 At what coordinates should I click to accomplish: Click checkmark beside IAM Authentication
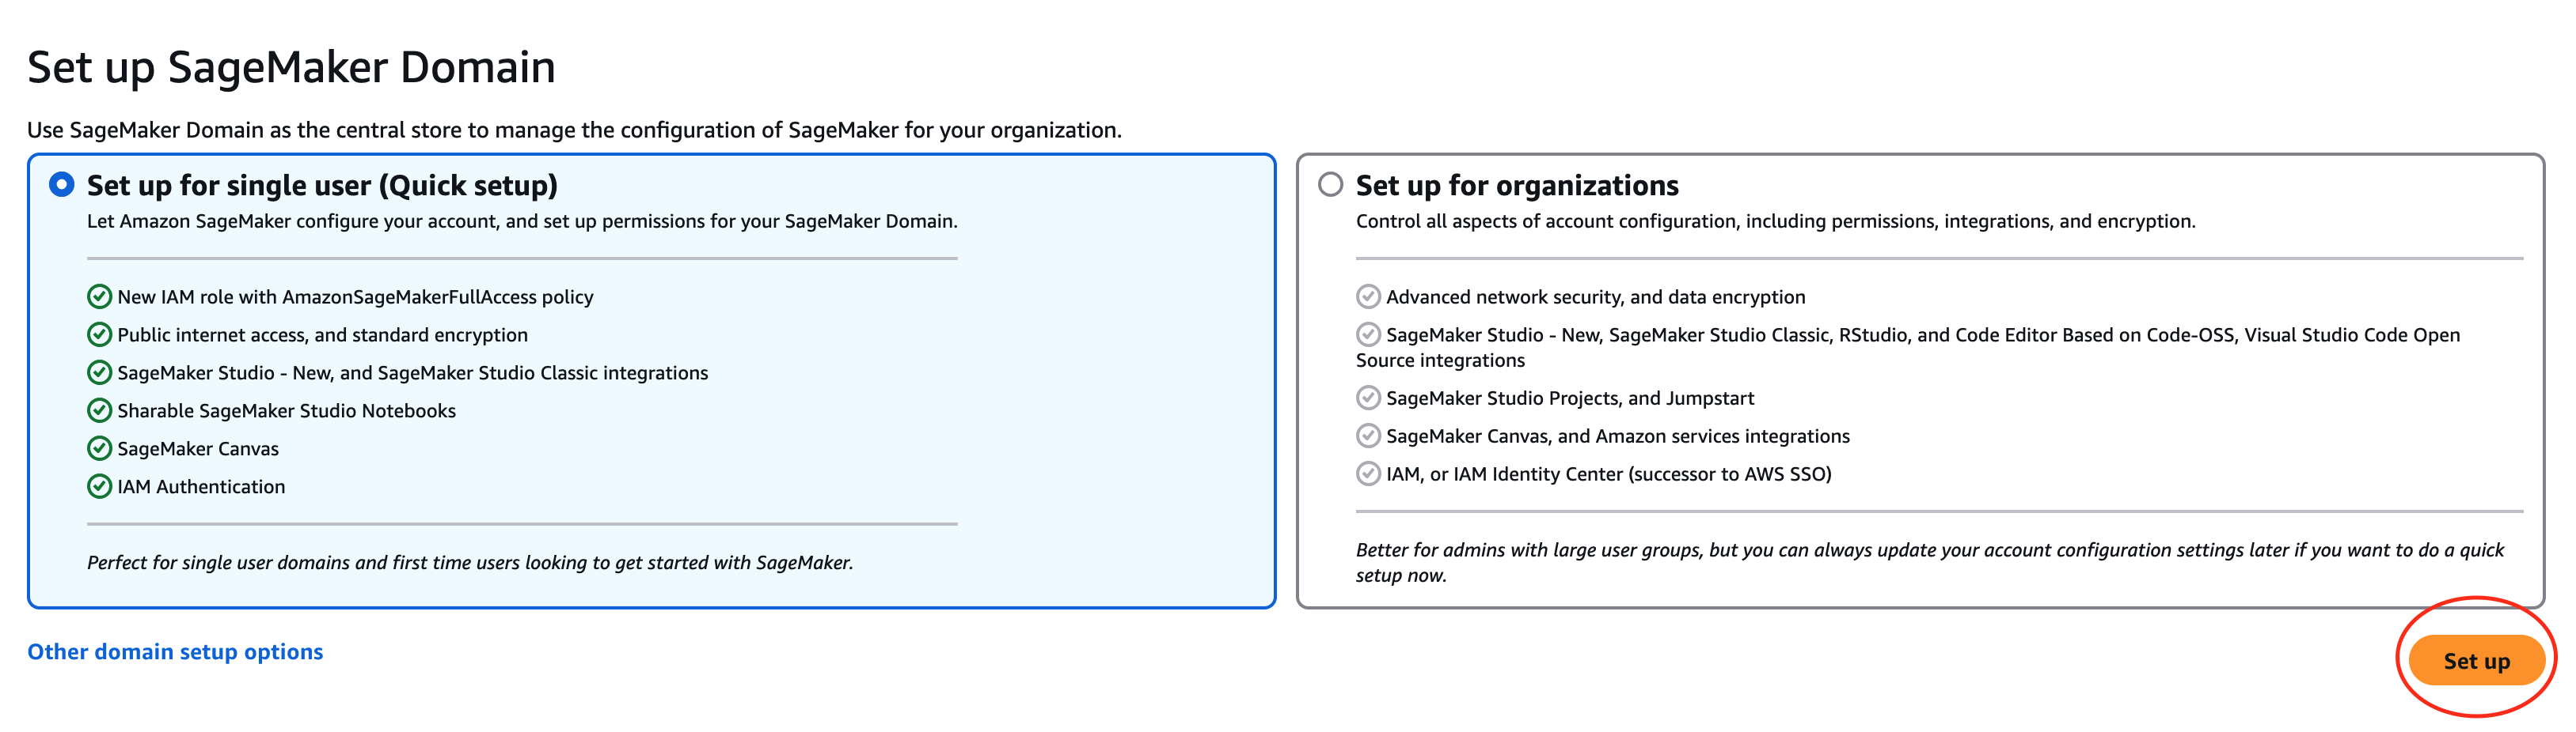[99, 486]
